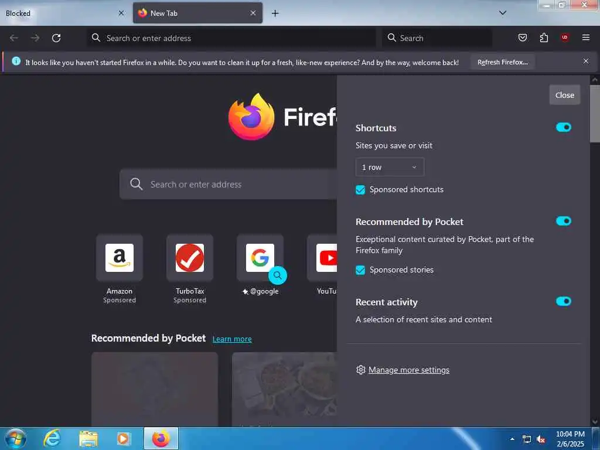Turn off the Shortcuts toggle
The width and height of the screenshot is (600, 450).
[563, 127]
